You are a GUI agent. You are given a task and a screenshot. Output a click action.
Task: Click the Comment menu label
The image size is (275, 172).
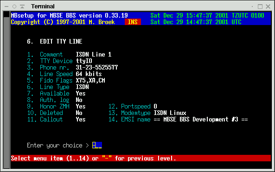pos(51,54)
